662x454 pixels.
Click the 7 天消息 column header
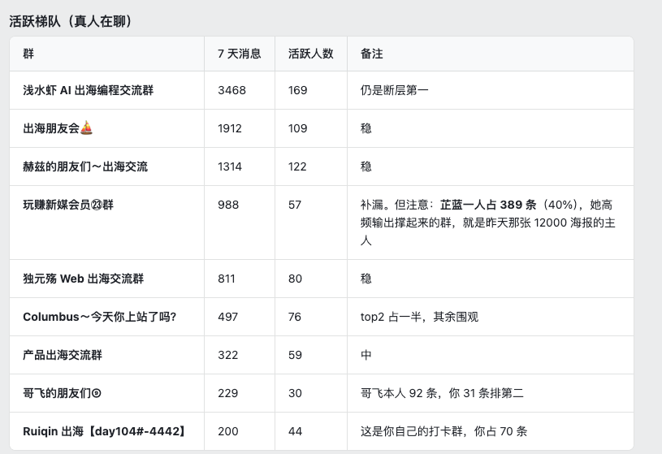pyautogui.click(x=240, y=54)
